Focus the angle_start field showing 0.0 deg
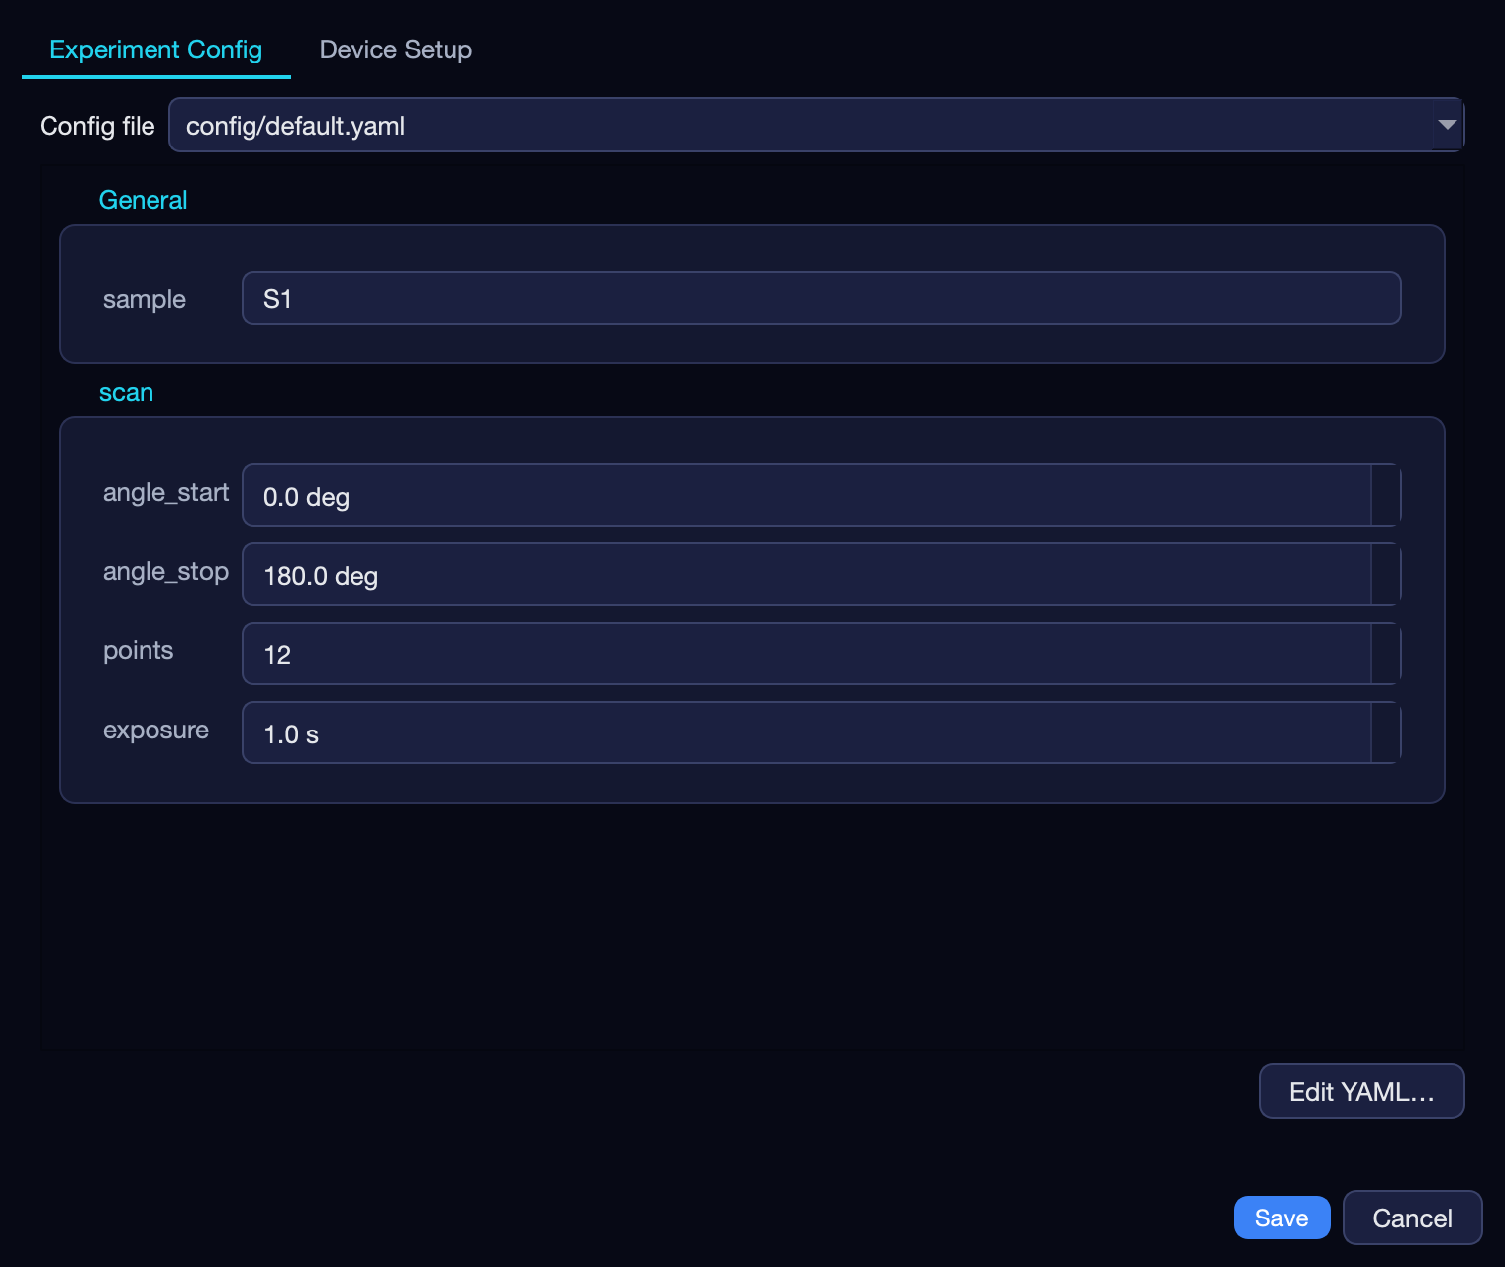The image size is (1505, 1267). tap(822, 495)
